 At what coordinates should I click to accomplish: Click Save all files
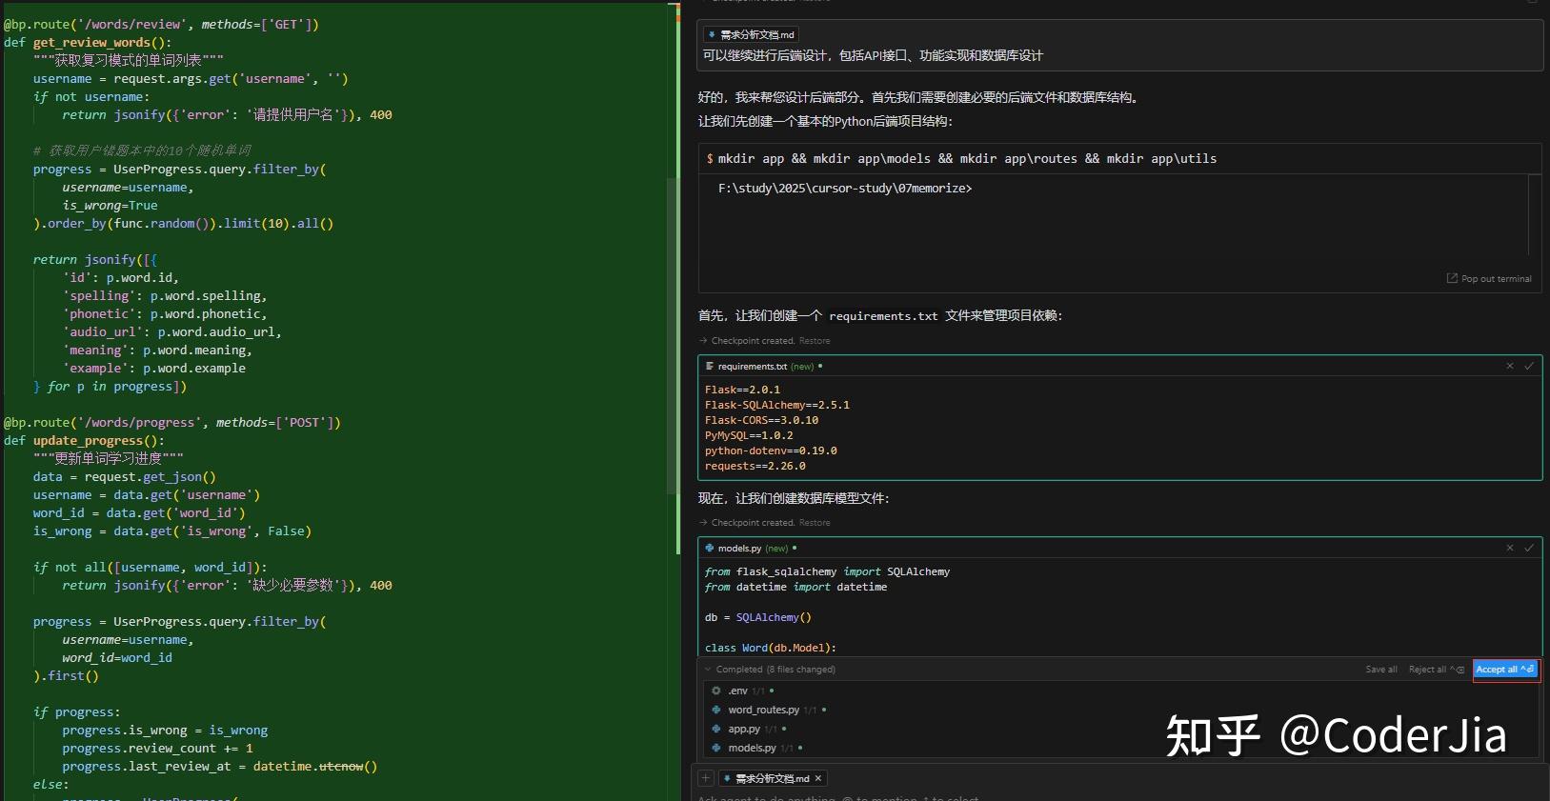pyautogui.click(x=1381, y=670)
